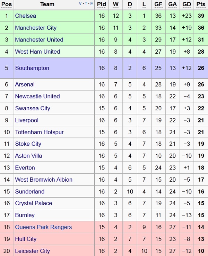208x256 pixels.
Task: Click the V (view template) link
Action: click(81, 4)
